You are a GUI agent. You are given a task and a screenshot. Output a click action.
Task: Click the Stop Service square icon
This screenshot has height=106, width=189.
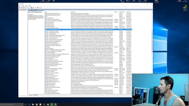tap(38, 8)
